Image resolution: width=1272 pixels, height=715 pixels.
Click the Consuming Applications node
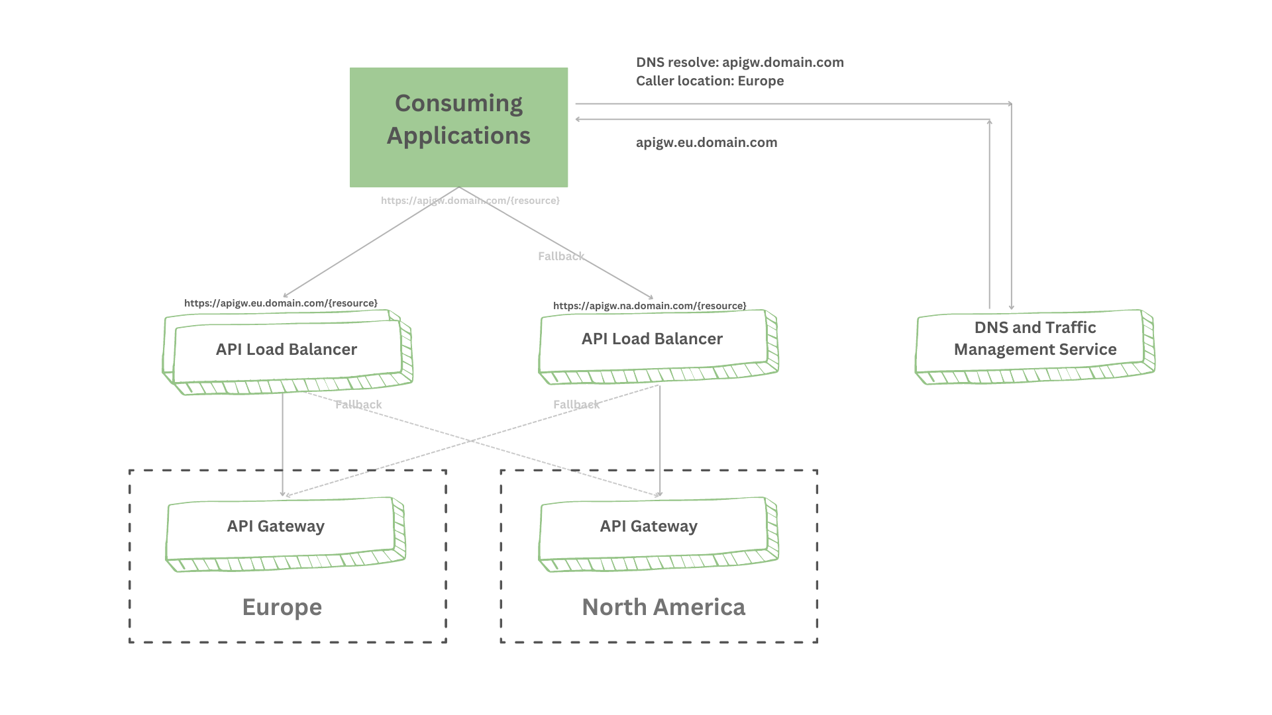point(458,128)
